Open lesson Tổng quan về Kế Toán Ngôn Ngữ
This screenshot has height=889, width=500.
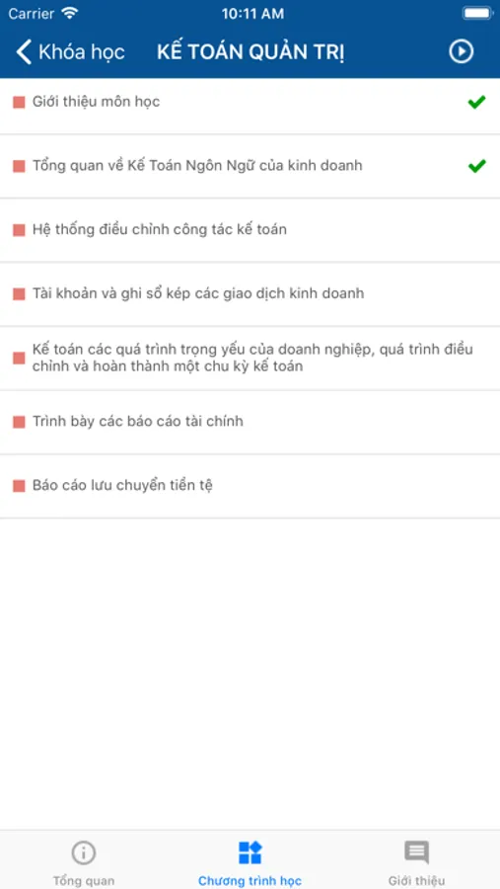coord(250,166)
